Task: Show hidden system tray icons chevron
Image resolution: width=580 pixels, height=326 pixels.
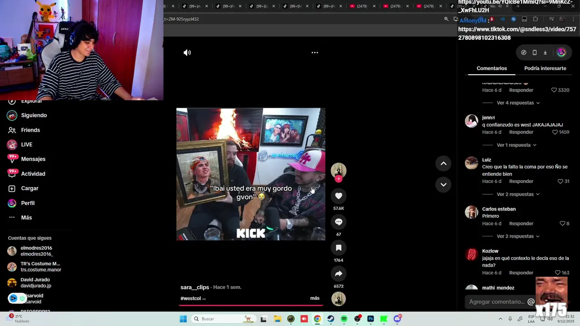Action: 500,319
